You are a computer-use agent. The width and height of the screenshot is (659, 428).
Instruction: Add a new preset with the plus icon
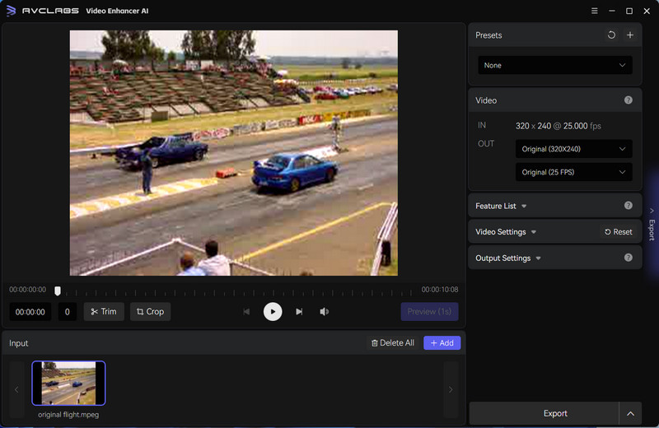630,35
